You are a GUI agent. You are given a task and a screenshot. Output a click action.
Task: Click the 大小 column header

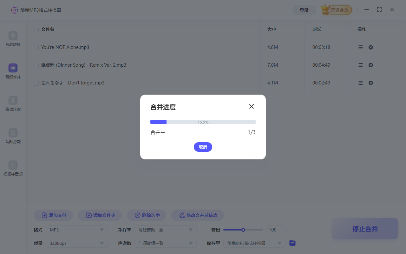(272, 30)
